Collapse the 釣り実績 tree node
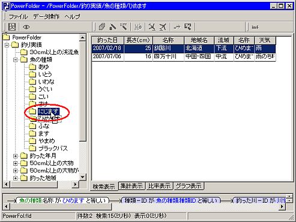Image resolution: width=296 pixels, height=222 pixels. 7,45
